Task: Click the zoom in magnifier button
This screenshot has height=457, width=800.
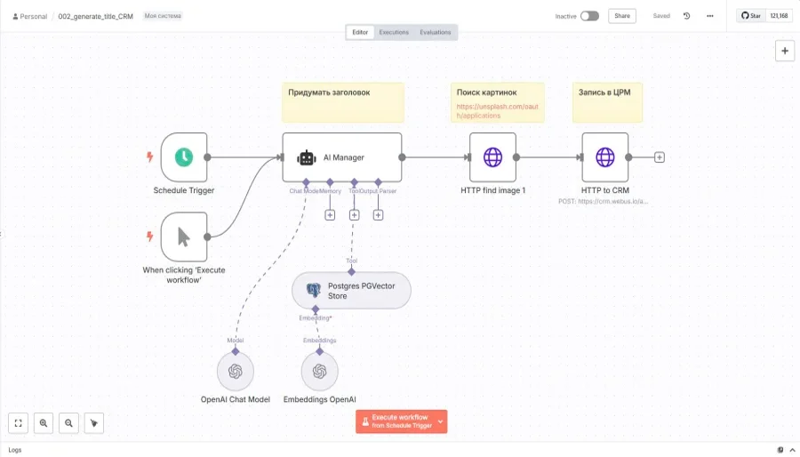Action: [44, 423]
